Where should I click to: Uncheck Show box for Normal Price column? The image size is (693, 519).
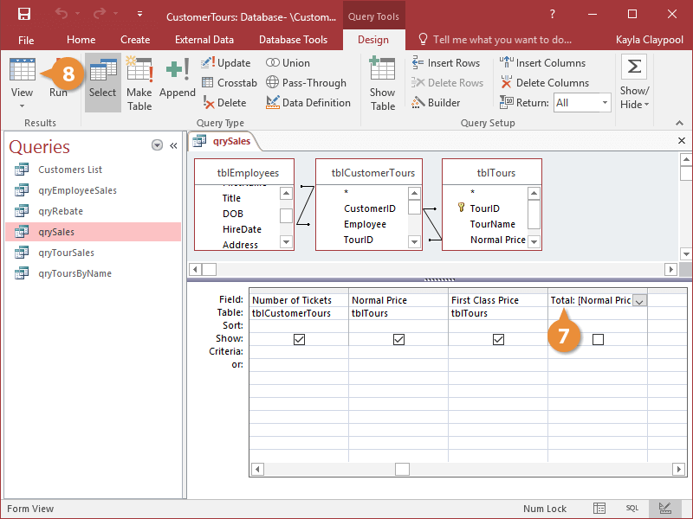(x=398, y=340)
